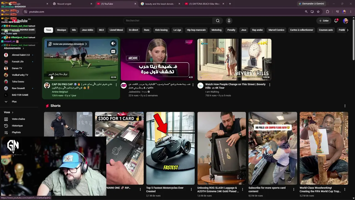The width and height of the screenshot is (355, 200).
Task: Open options menu for the Jadeedoha video
Action: pos(193,84)
